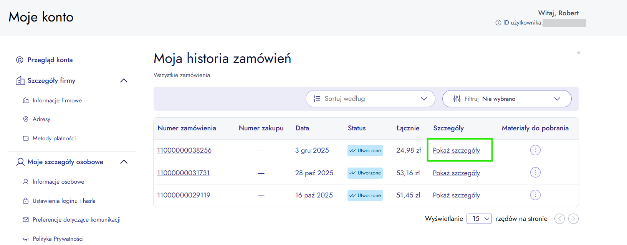This screenshot has width=627, height=245.
Task: Open order 11000000029119
Action: (x=184, y=195)
